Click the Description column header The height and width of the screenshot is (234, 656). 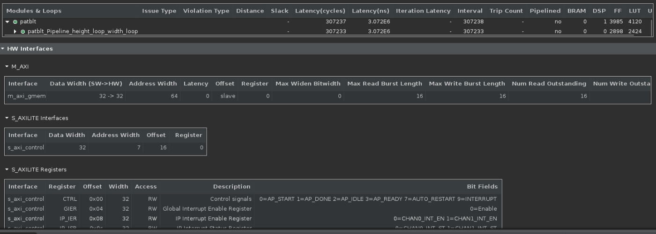pyautogui.click(x=231, y=186)
